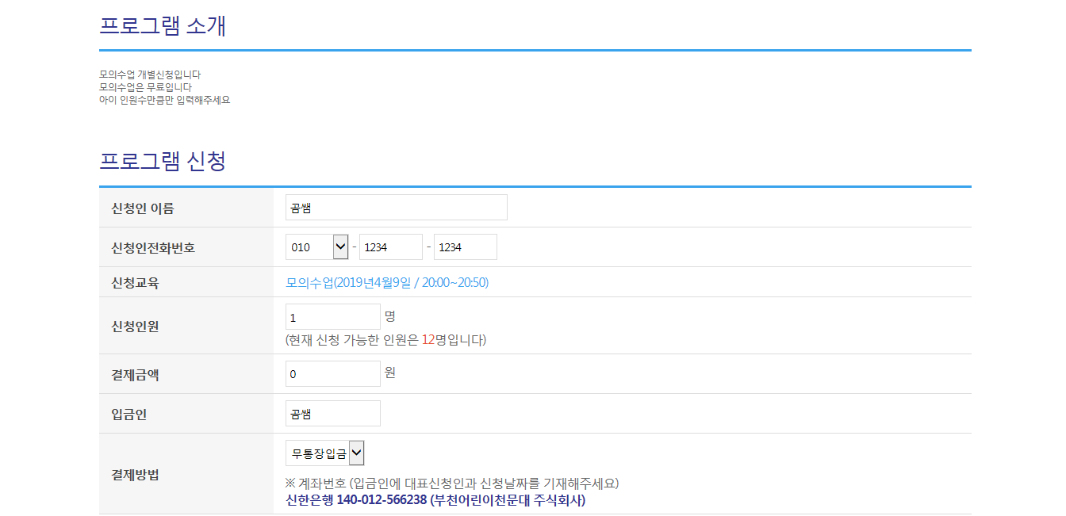This screenshot has width=1066, height=516.
Task: Open the 모의수업 2019년4월9일 link
Action: pos(387,282)
